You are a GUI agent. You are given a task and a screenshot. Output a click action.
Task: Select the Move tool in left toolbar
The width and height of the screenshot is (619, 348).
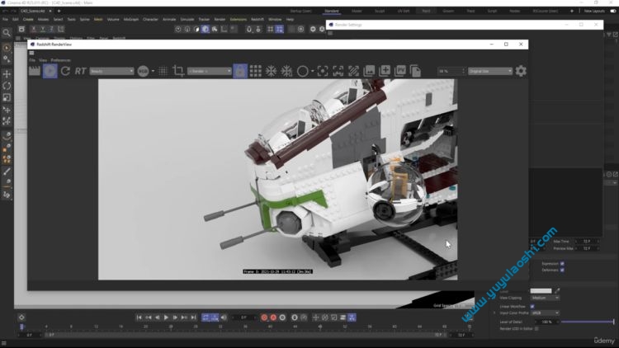[7, 73]
